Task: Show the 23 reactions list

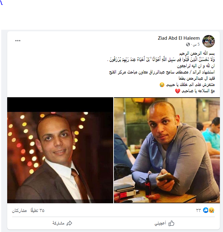Action: pos(198,210)
